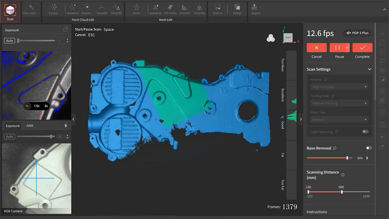Complete the scan
Viewport: 389px width, 219px height.
(362, 48)
